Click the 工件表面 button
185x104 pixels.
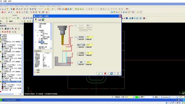pos(81,53)
